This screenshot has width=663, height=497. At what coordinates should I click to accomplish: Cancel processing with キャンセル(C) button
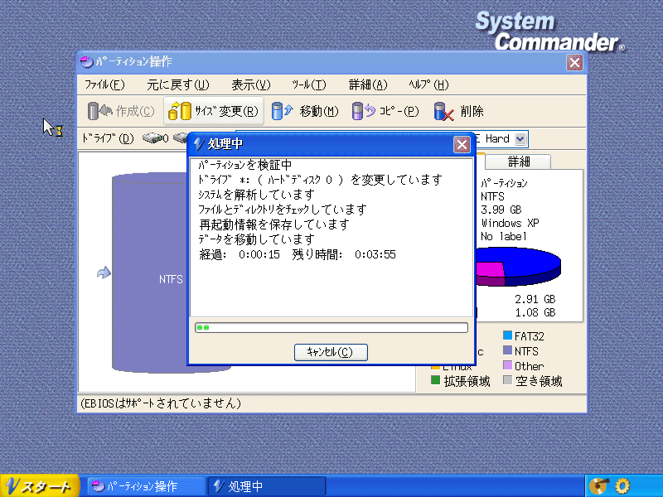pos(331,352)
